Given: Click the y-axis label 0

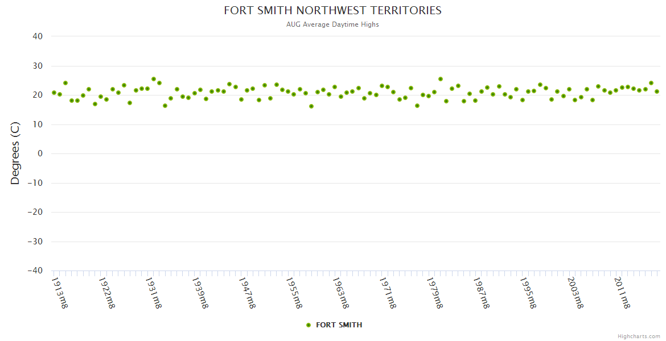Looking at the screenshot, I should tap(40, 153).
